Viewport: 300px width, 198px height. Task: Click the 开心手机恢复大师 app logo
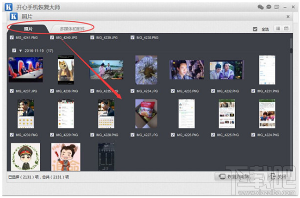9,7
